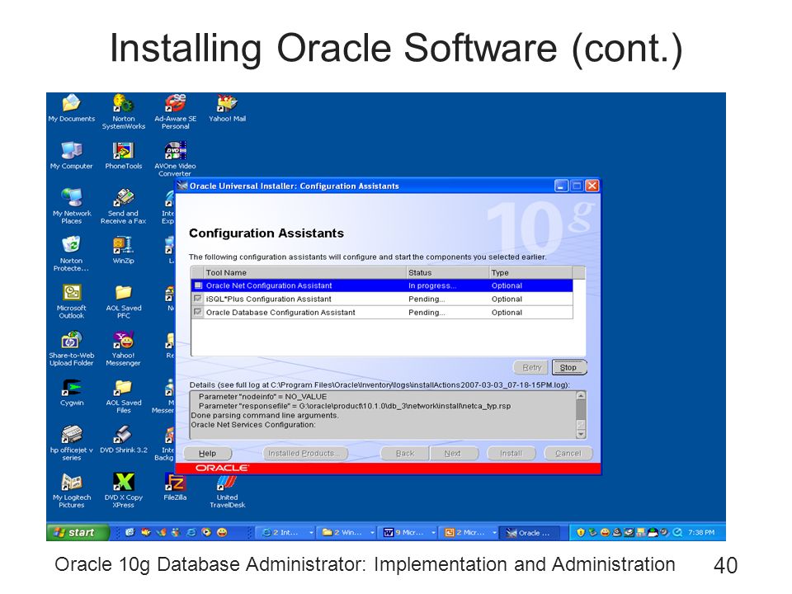Click the yellow shield tray icon

[x=580, y=532]
